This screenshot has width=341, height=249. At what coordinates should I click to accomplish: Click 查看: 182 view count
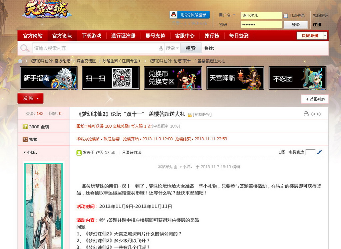coord(35,114)
